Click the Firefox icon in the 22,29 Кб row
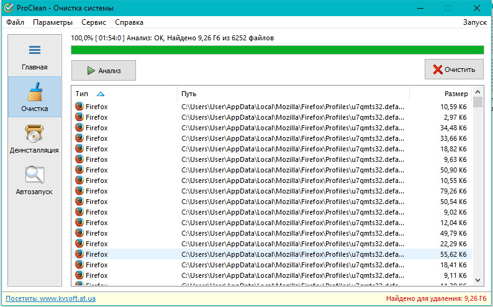This screenshot has width=493, height=307. click(x=79, y=244)
